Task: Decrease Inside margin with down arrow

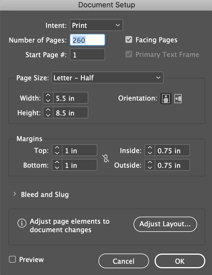Action: coord(150,153)
